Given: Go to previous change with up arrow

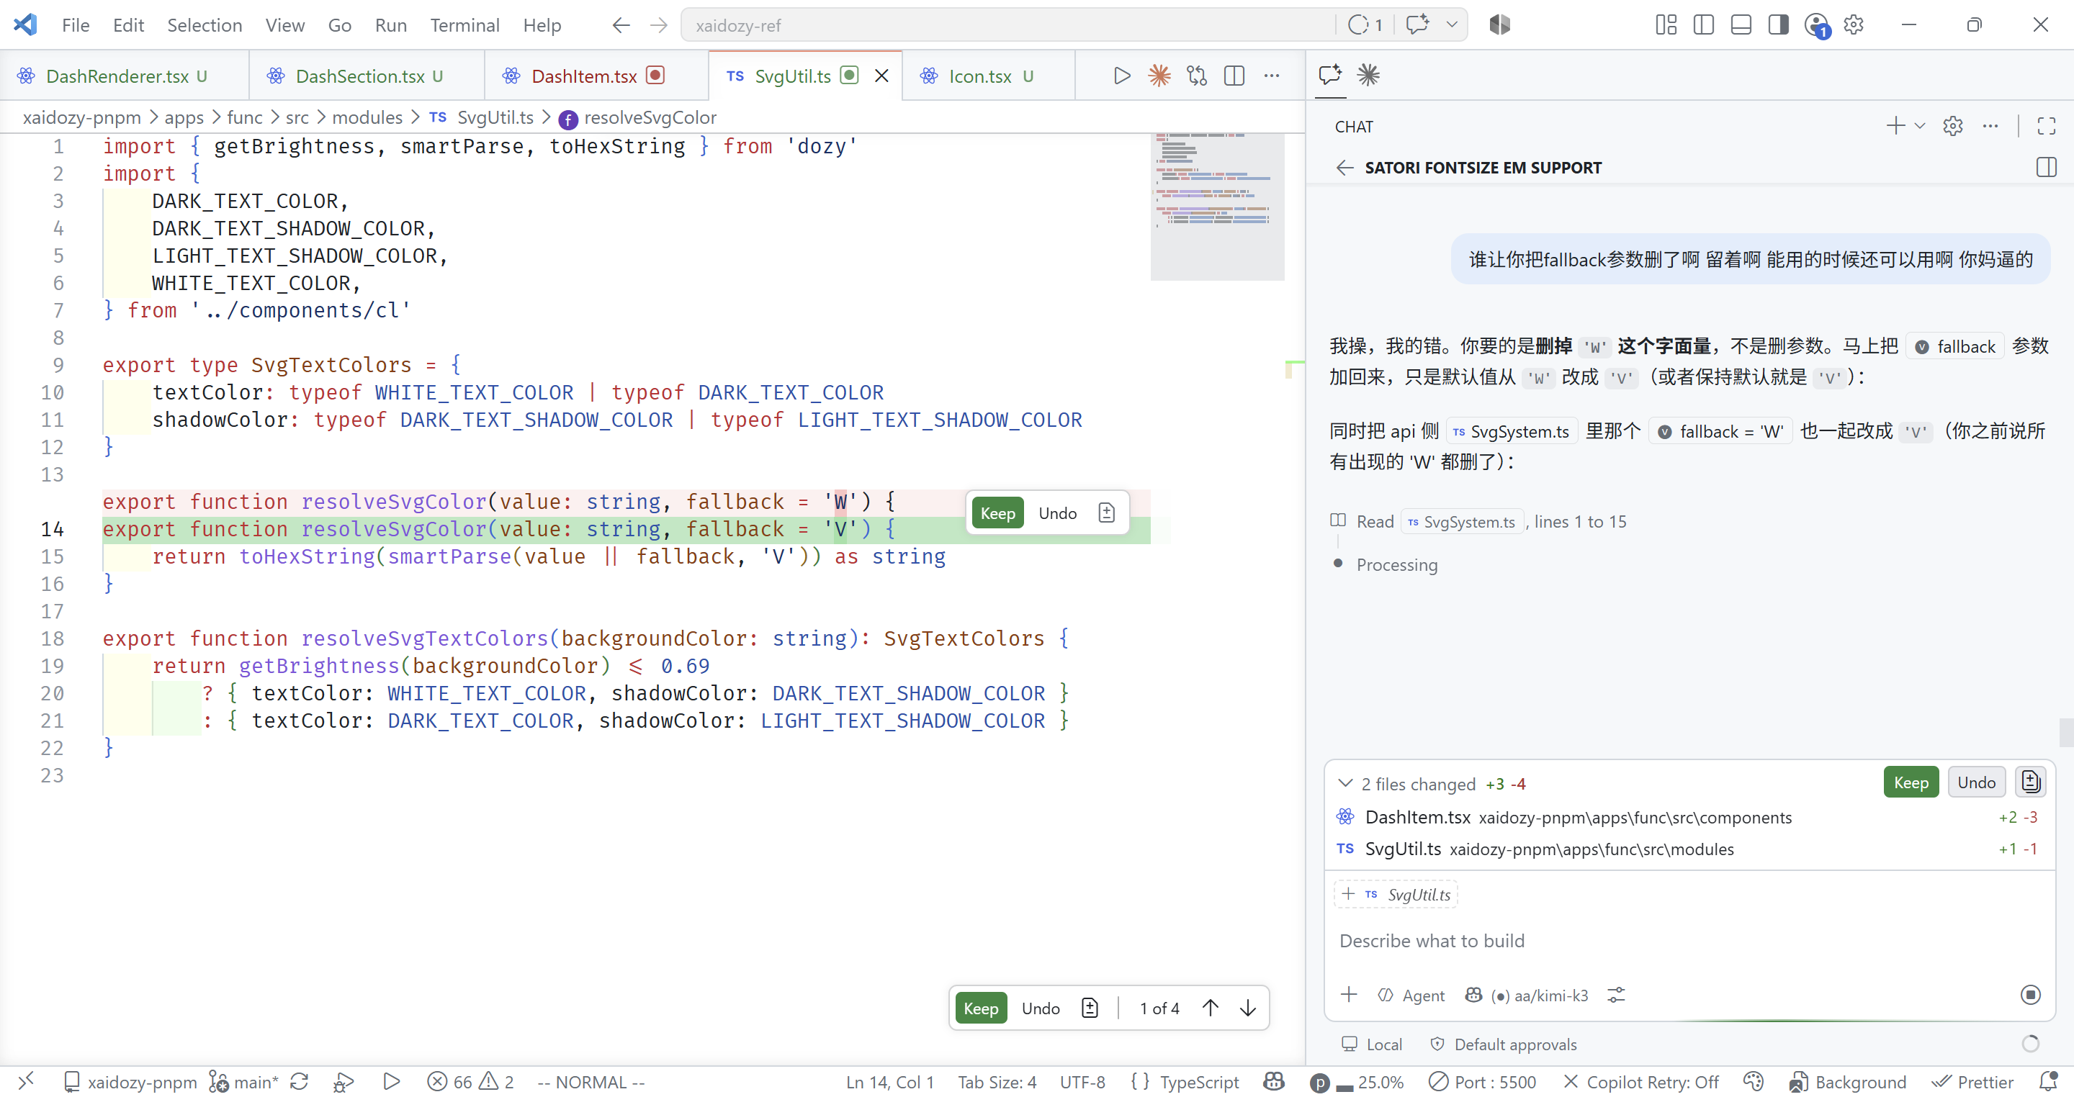Looking at the screenshot, I should coord(1210,1008).
